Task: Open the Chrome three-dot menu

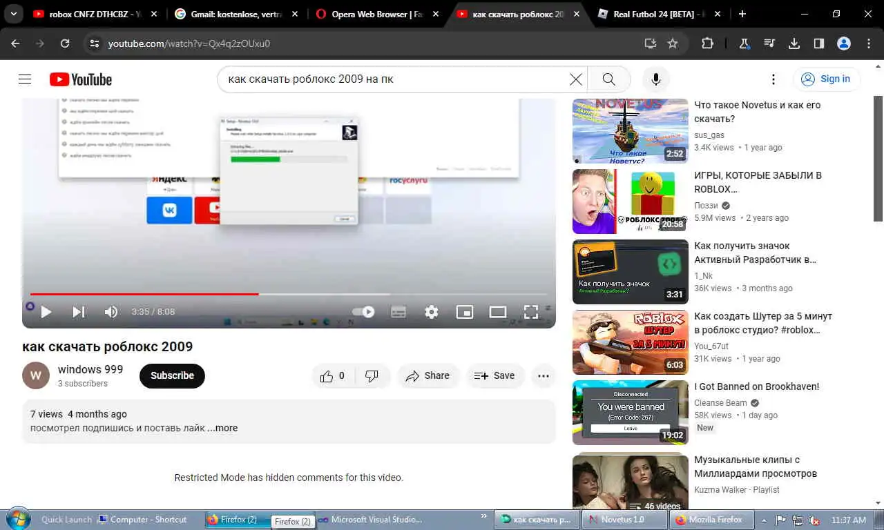Action: (869, 43)
